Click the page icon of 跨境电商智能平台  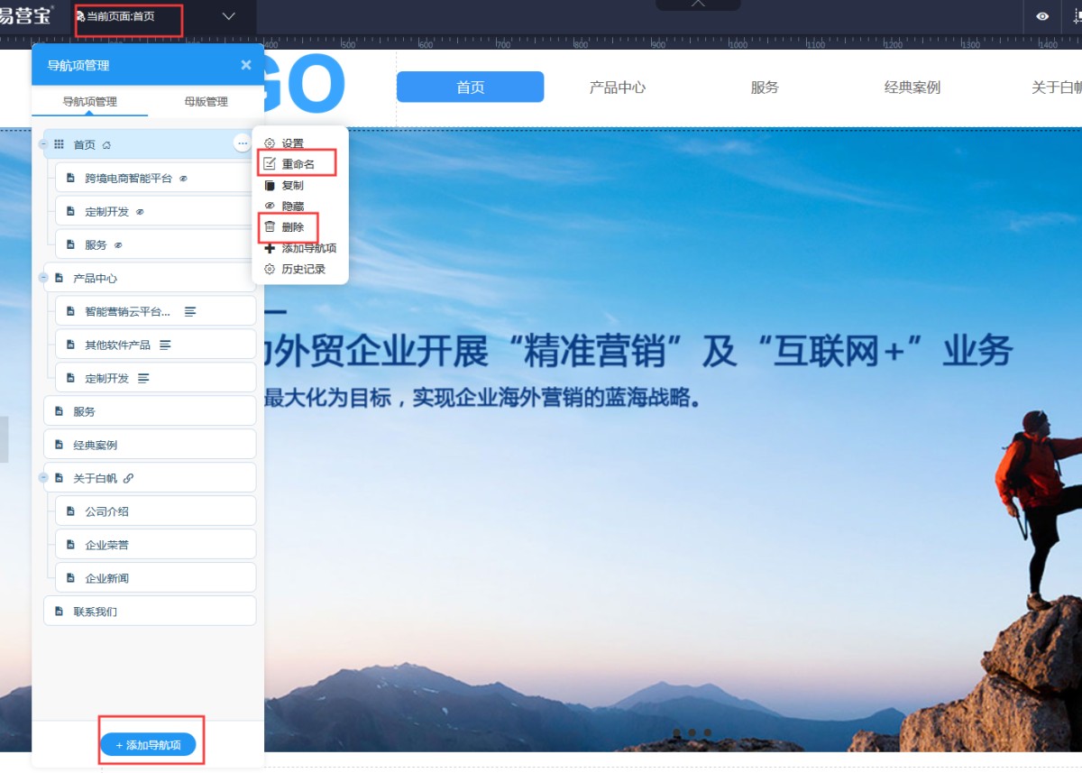coord(71,179)
